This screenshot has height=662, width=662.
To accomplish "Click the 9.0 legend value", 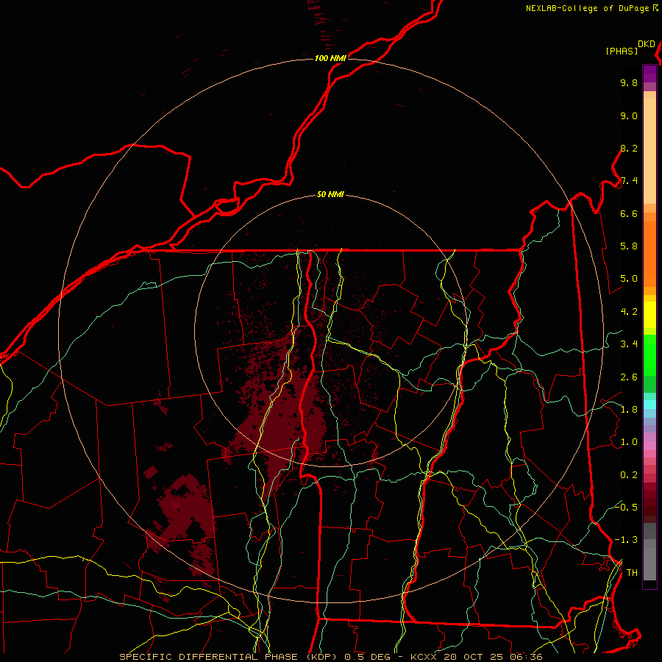I will click(x=629, y=116).
